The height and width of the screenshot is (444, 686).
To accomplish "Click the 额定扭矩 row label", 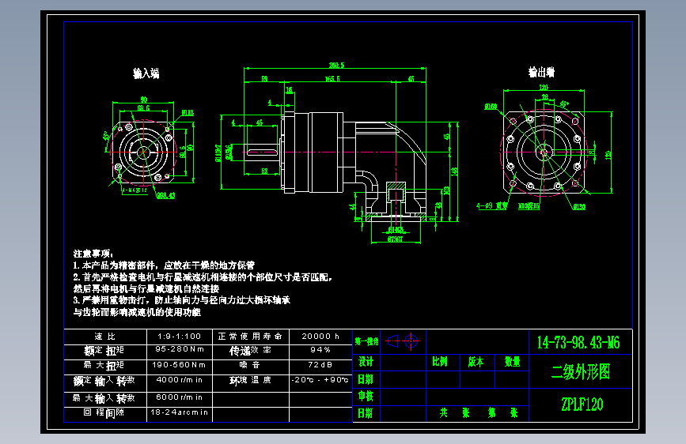I will (104, 351).
